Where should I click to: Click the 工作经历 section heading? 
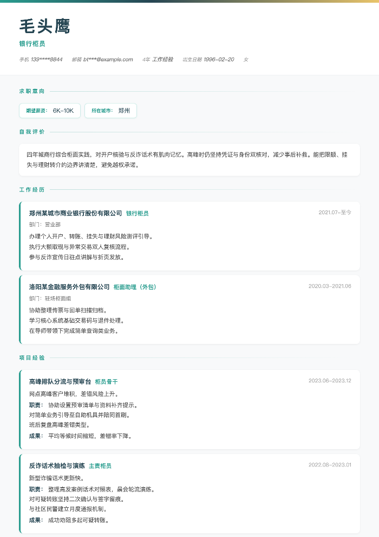point(32,189)
